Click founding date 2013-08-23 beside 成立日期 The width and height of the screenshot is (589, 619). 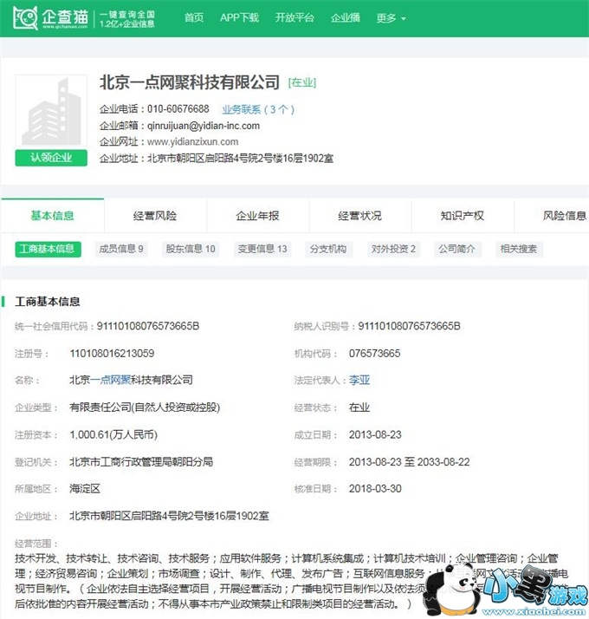coord(375,434)
